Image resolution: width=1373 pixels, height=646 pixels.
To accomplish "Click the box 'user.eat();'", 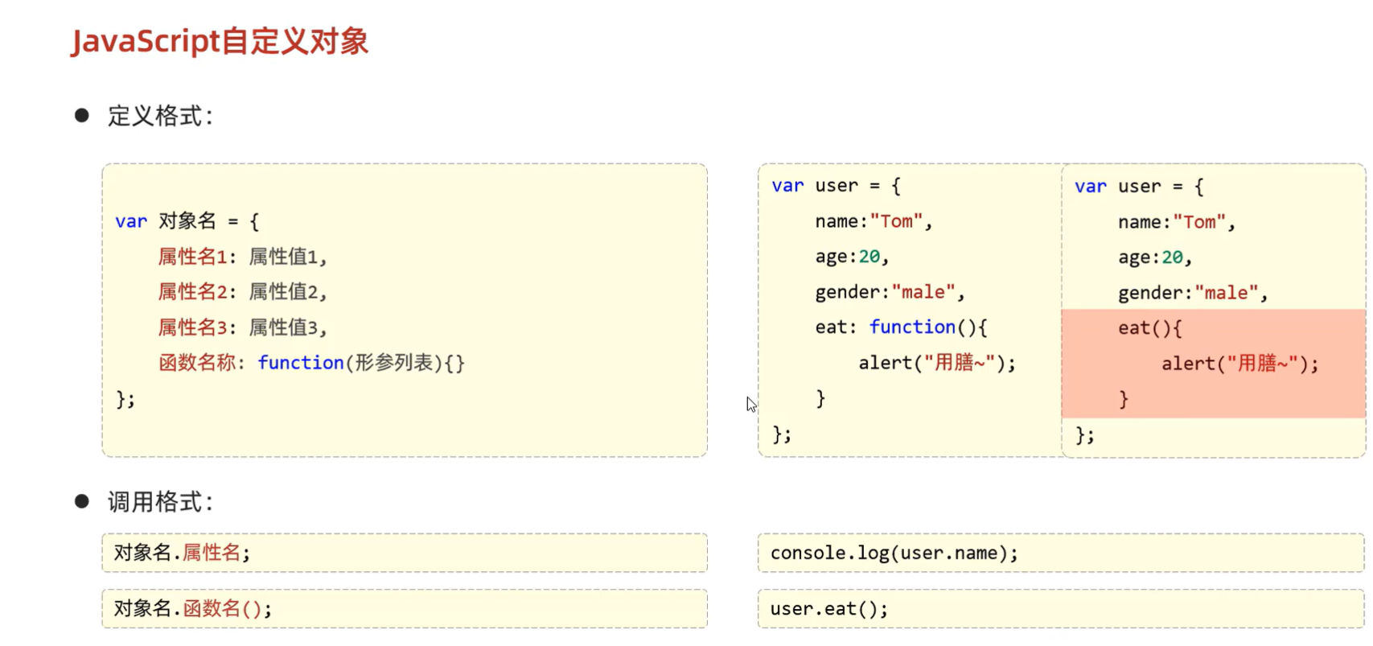I will (1061, 609).
